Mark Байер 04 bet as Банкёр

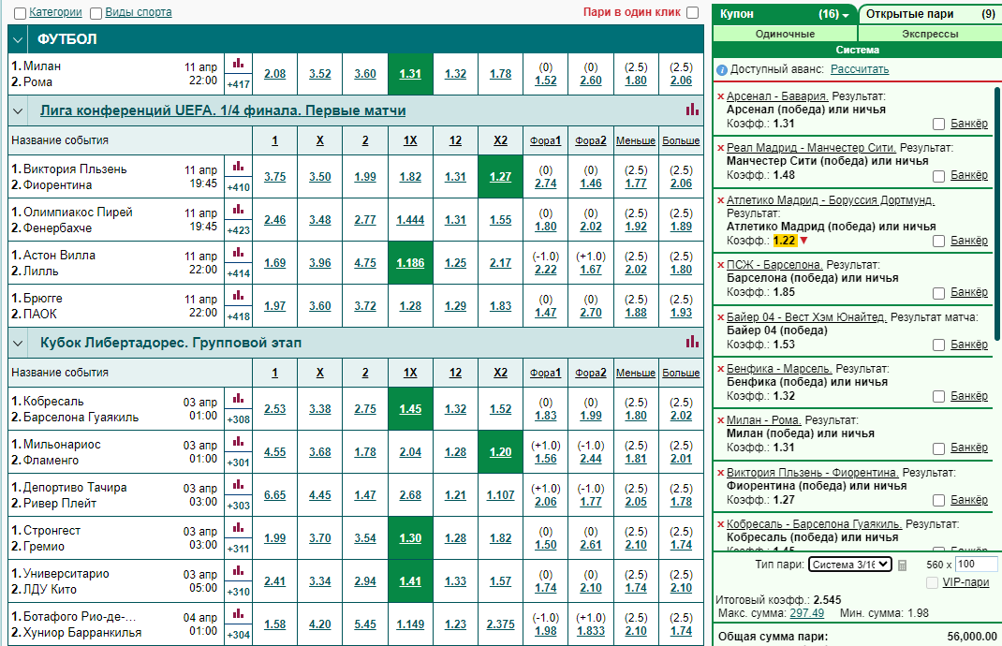pos(938,345)
